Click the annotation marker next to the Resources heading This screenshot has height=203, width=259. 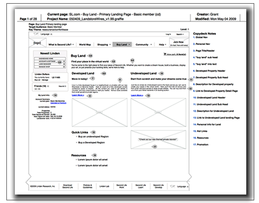tap(94, 155)
